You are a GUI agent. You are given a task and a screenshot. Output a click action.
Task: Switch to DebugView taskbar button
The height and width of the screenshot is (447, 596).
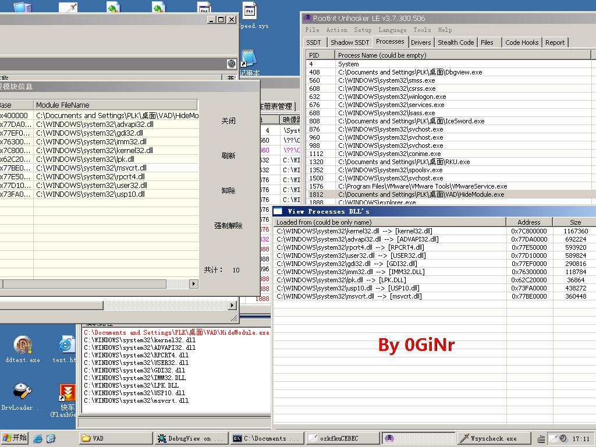192,438
